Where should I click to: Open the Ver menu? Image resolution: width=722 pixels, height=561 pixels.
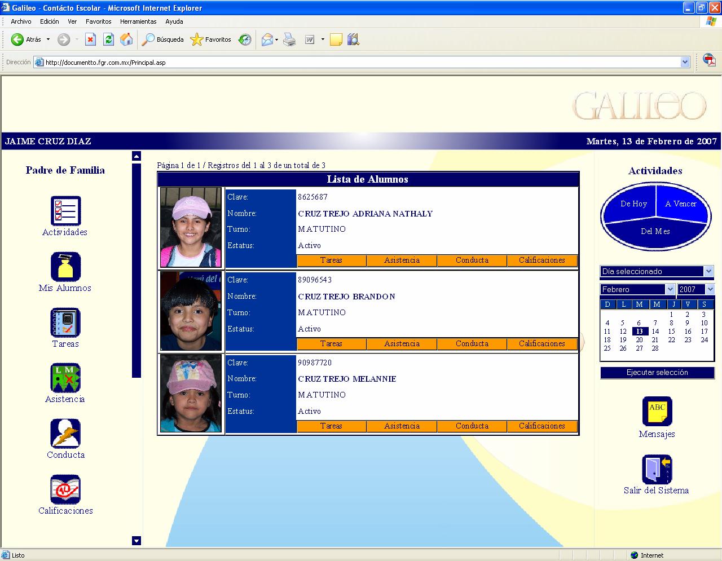click(72, 21)
